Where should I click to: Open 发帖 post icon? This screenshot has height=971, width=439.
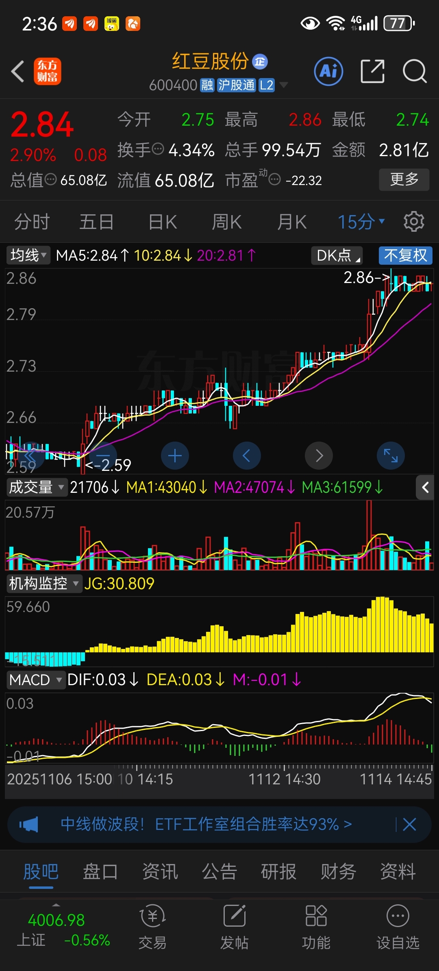[235, 927]
